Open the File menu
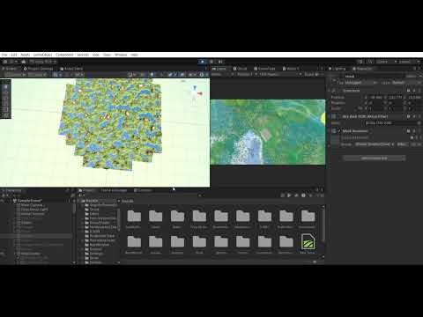The width and height of the screenshot is (423, 317). 4,55
